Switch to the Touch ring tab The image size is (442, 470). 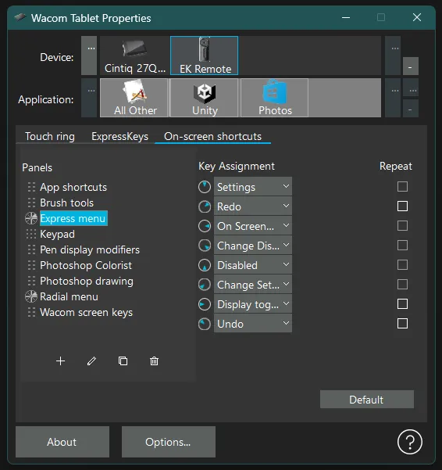pos(50,136)
